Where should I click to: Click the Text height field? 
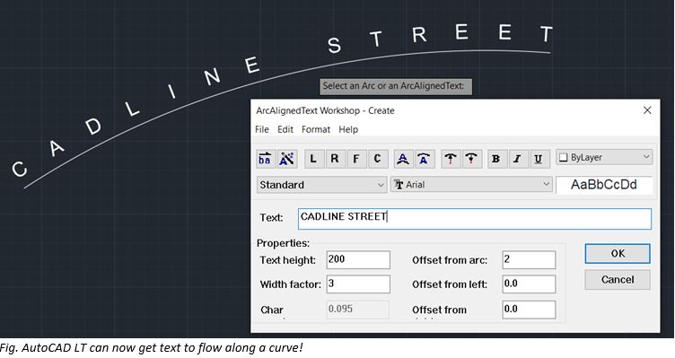pos(358,260)
